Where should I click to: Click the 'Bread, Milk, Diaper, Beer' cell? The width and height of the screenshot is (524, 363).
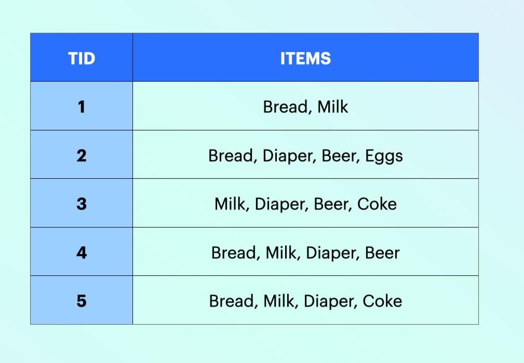pos(305,251)
